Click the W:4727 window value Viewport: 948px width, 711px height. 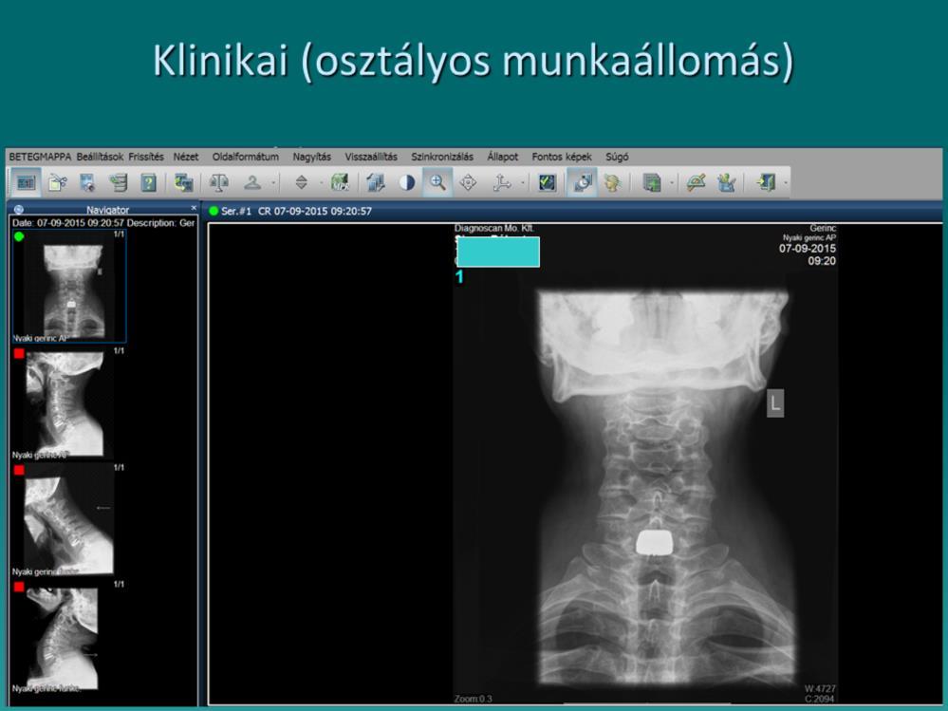click(x=820, y=688)
